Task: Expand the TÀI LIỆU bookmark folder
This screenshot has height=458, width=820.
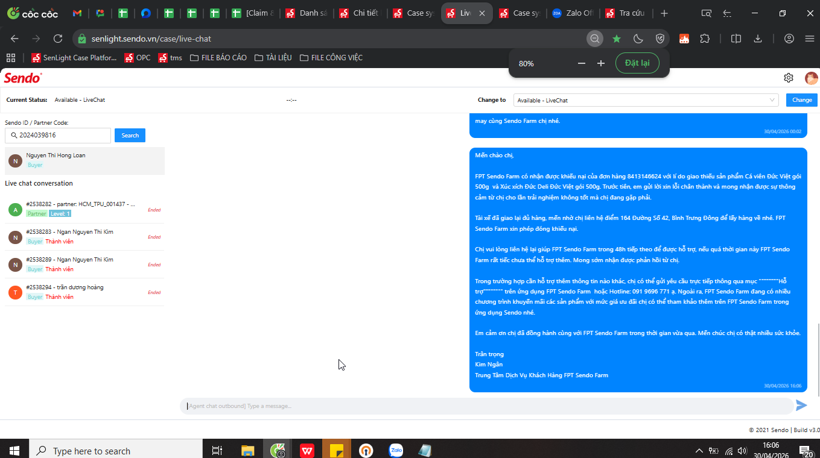Action: 273,58
